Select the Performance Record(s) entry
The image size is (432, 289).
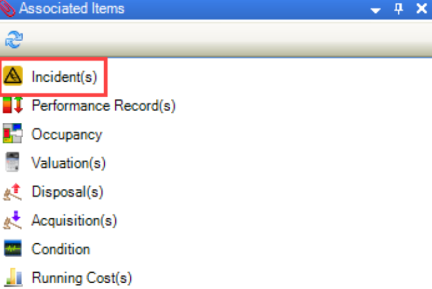pyautogui.click(x=104, y=106)
